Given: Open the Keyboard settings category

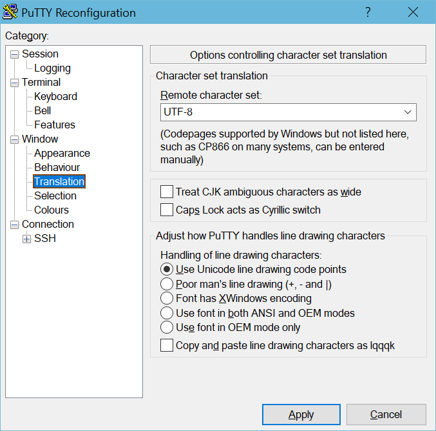Looking at the screenshot, I should (x=55, y=96).
